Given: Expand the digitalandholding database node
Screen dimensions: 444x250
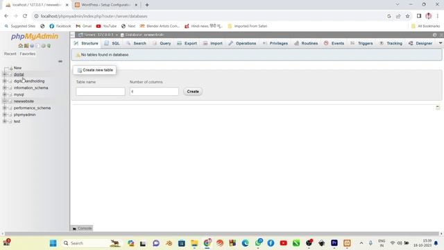Looking at the screenshot, I should pos(4,81).
